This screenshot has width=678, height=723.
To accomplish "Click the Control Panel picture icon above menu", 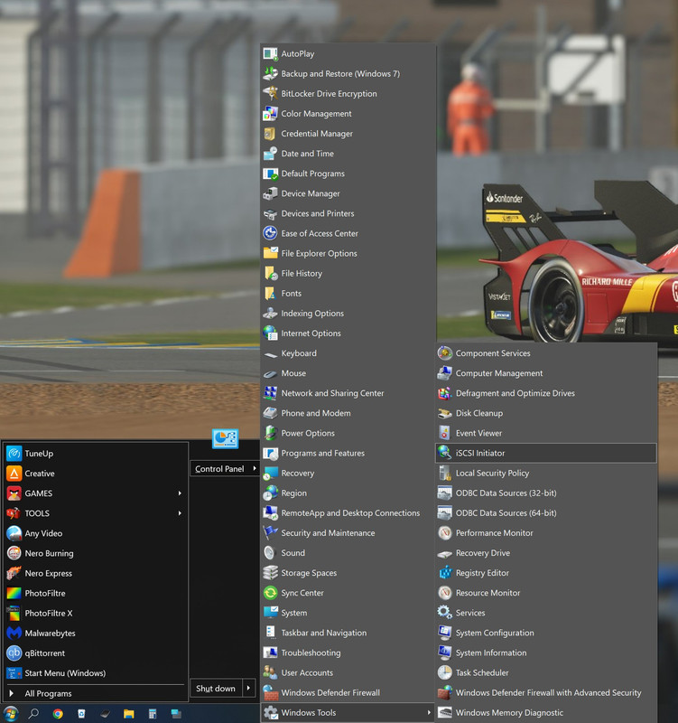I will (x=225, y=438).
